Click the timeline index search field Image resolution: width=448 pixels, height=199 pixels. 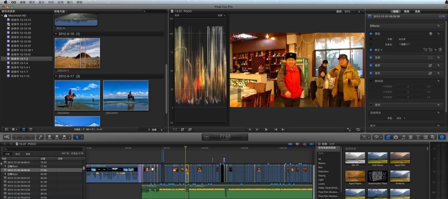pos(42,149)
